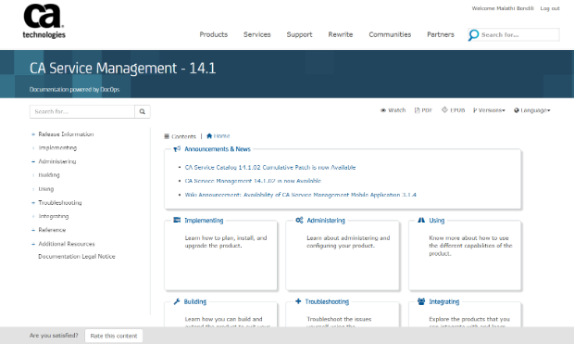Click the Welcome Malathi Bendili text
Screen dimensions: 574x344
pos(503,8)
